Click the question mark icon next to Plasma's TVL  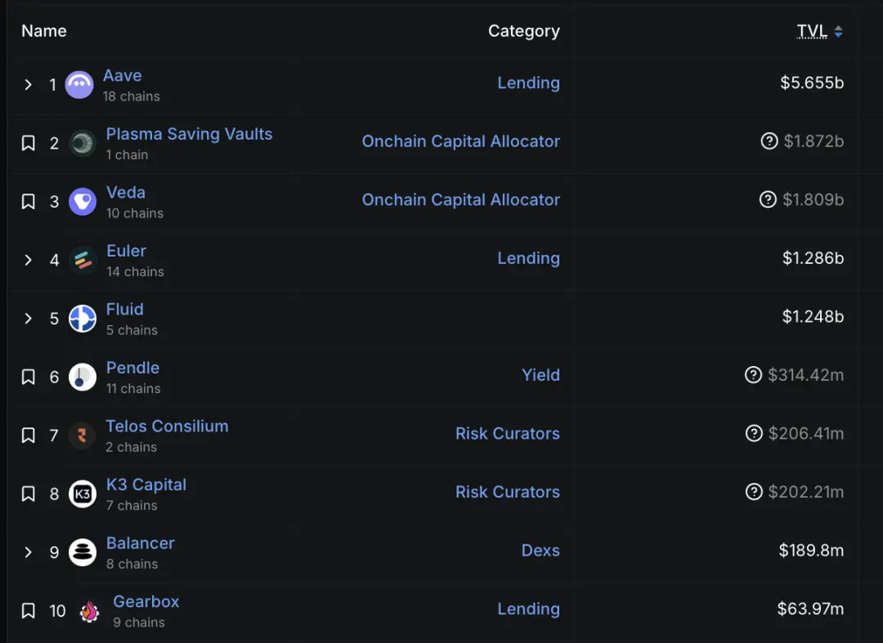(x=769, y=141)
